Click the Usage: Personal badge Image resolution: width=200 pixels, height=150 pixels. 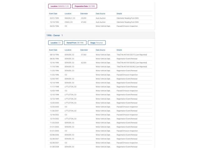97,43
